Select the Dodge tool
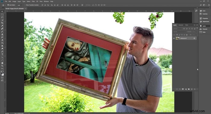 point(2,49)
